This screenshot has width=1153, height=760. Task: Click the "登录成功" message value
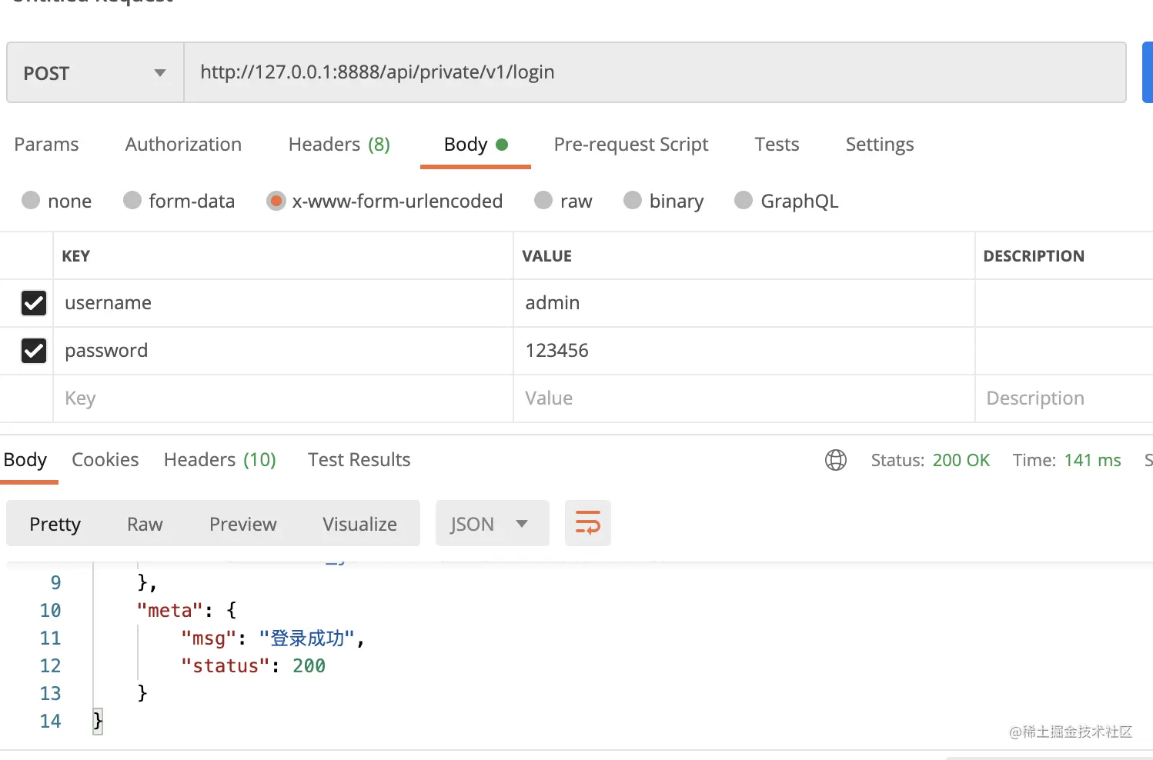pos(307,638)
